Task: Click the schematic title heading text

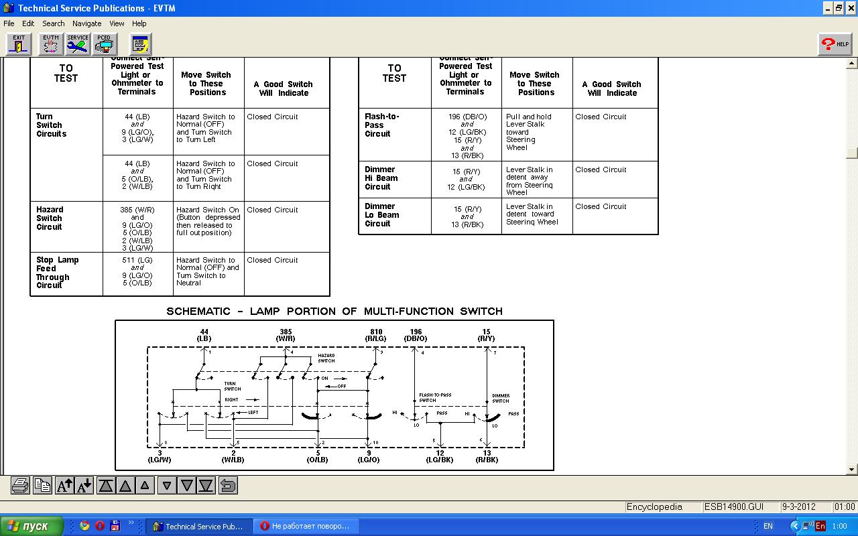Action: (x=334, y=311)
